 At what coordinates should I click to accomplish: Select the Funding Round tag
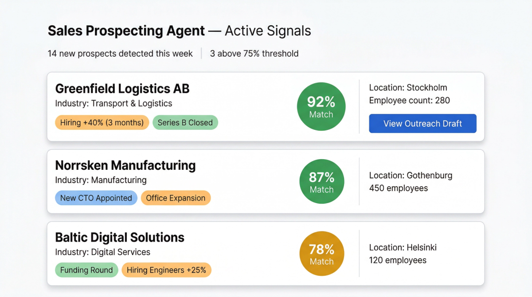point(86,270)
